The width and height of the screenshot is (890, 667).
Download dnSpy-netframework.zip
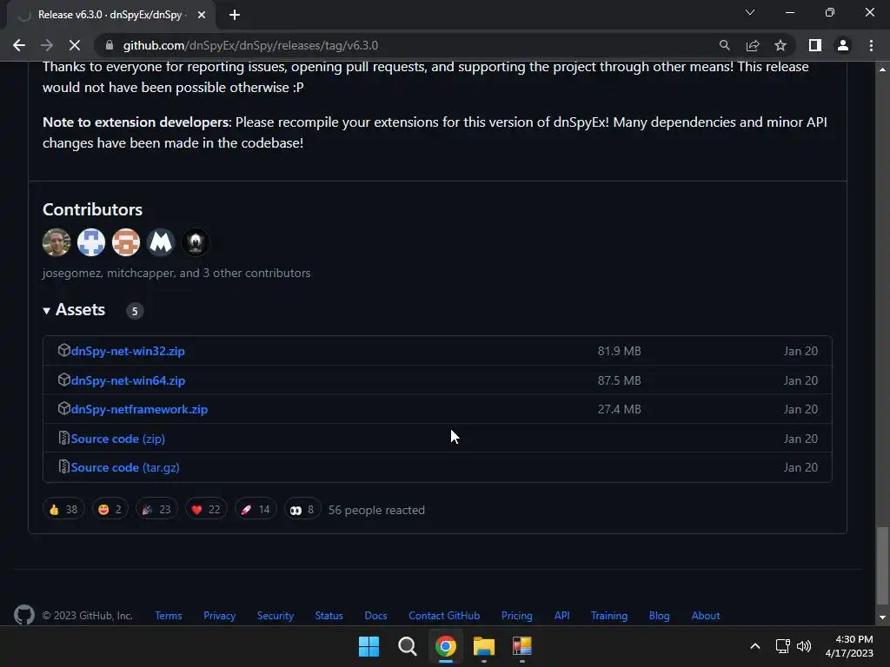point(139,410)
